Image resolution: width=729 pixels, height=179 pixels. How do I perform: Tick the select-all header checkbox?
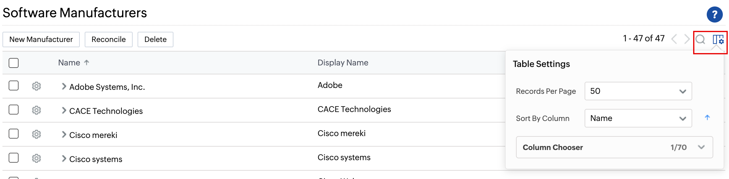click(14, 63)
